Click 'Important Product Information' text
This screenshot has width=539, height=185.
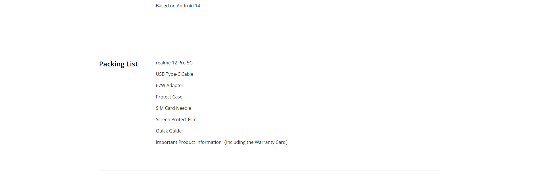click(188, 142)
